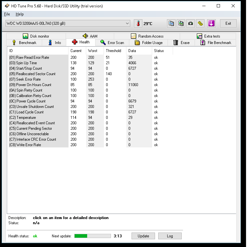Switch to the Folder Usage tab
The image size is (247, 247).
148,43
